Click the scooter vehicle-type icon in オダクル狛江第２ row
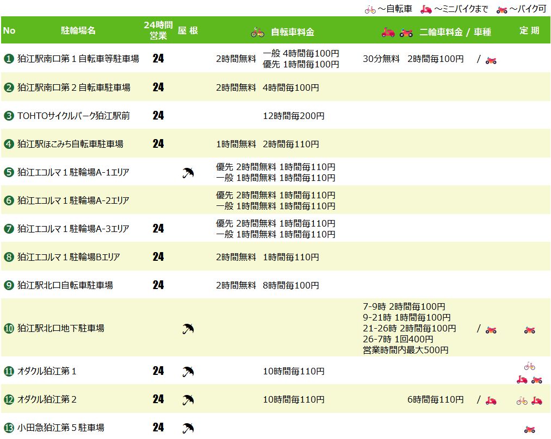This screenshot has width=551, height=439. [x=491, y=400]
